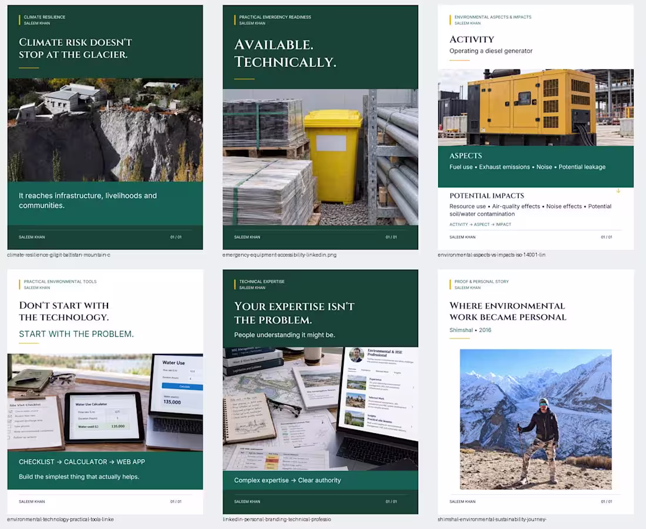Click 'Build the simplest thing that actually helps.'
Image resolution: width=646 pixels, height=529 pixels.
[79, 477]
